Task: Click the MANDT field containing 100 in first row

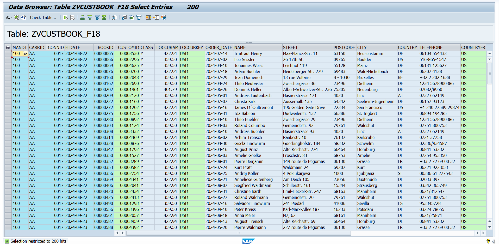Action: click(x=17, y=53)
